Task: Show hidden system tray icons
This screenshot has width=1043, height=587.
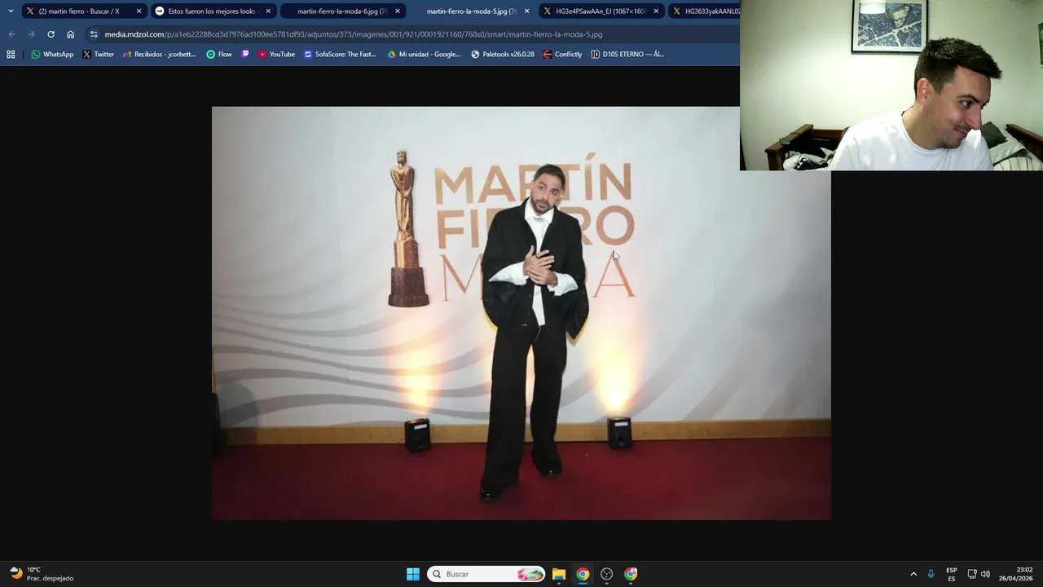Action: coord(913,574)
